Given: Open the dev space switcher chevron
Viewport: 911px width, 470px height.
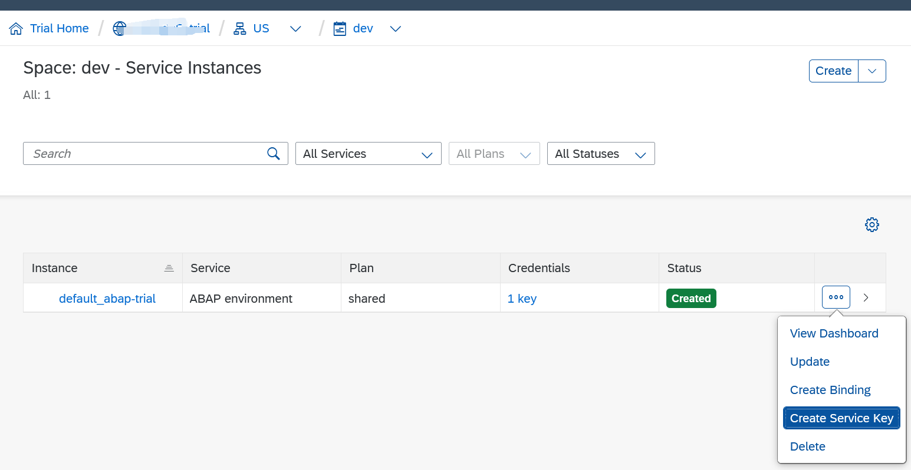Looking at the screenshot, I should click(x=395, y=28).
